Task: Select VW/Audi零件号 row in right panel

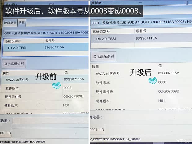Action: coord(107,73)
